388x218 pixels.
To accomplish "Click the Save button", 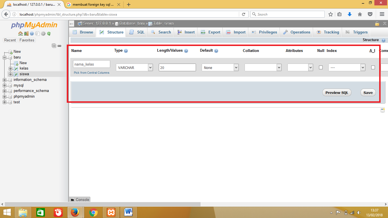I will point(368,92).
